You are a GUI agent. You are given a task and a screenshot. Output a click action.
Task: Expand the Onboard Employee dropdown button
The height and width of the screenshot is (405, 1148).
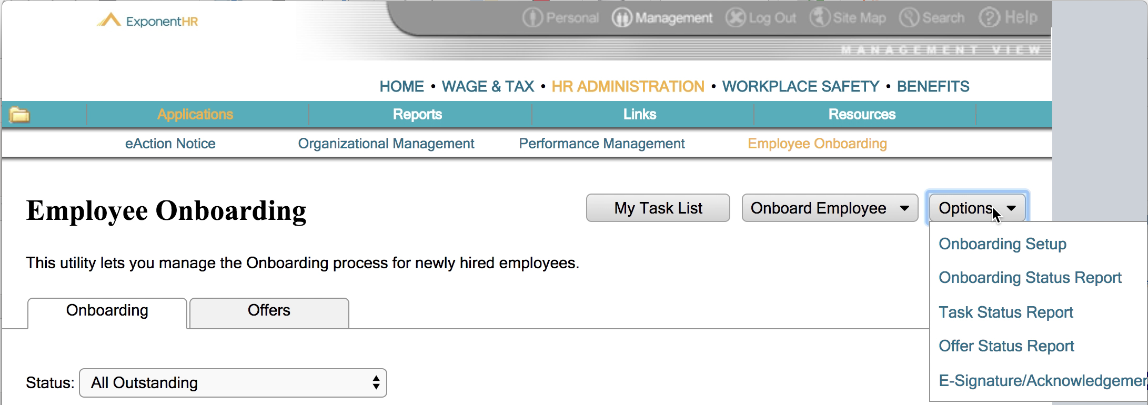click(830, 208)
